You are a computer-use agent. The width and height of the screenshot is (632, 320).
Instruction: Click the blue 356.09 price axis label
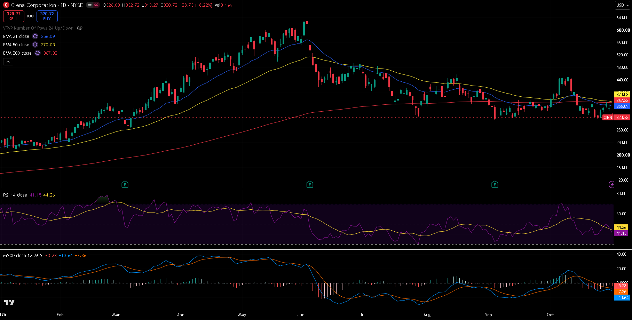pos(622,106)
